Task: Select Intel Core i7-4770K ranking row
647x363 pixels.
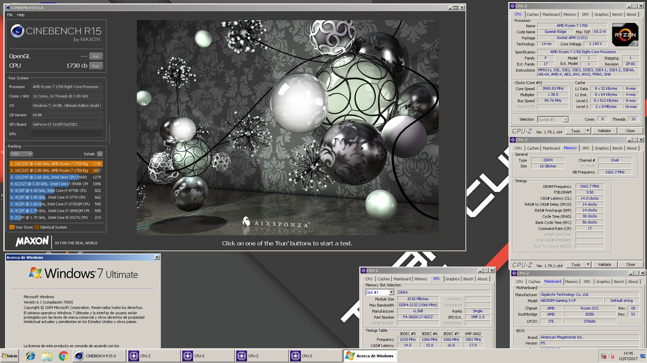Action: [x=56, y=191]
